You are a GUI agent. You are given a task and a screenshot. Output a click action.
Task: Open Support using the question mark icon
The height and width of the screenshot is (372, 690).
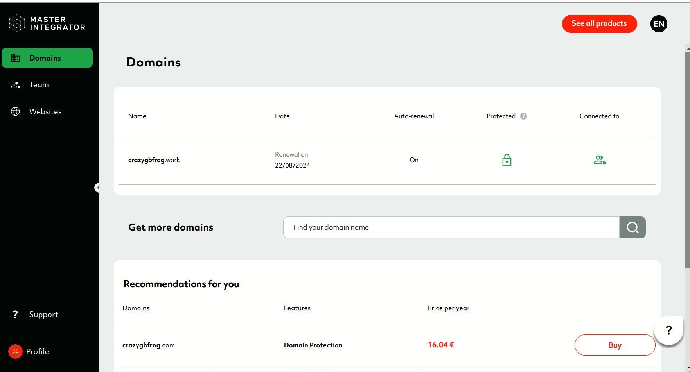(x=15, y=314)
